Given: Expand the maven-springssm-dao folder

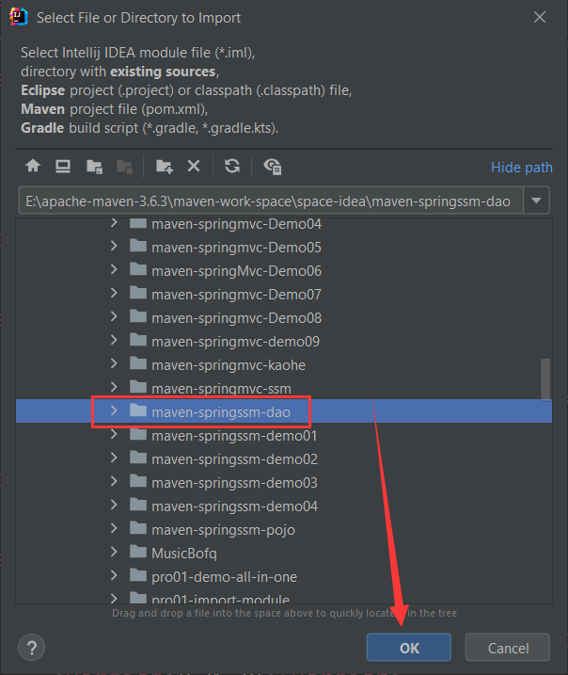Looking at the screenshot, I should click(x=114, y=410).
